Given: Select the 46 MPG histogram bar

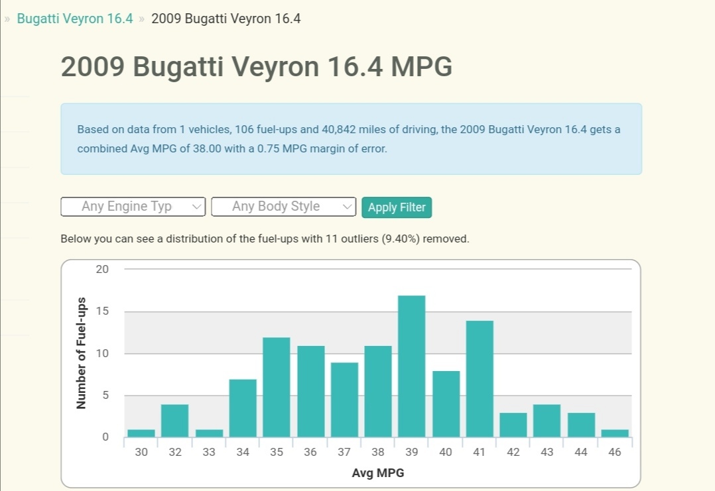Looking at the screenshot, I should tap(615, 433).
